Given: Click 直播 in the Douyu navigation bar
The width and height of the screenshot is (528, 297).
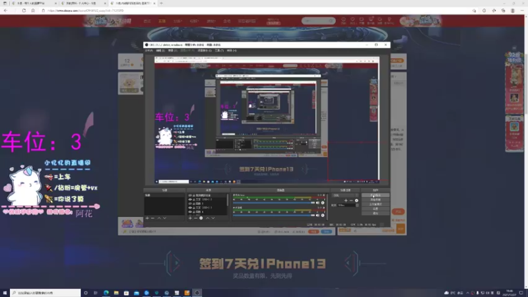Looking at the screenshot, I should tap(162, 21).
